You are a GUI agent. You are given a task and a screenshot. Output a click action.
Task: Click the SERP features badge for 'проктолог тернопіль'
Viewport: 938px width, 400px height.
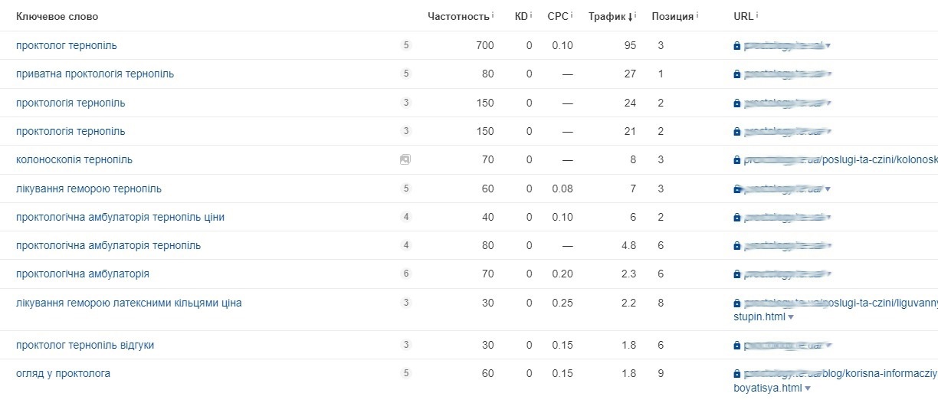406,45
